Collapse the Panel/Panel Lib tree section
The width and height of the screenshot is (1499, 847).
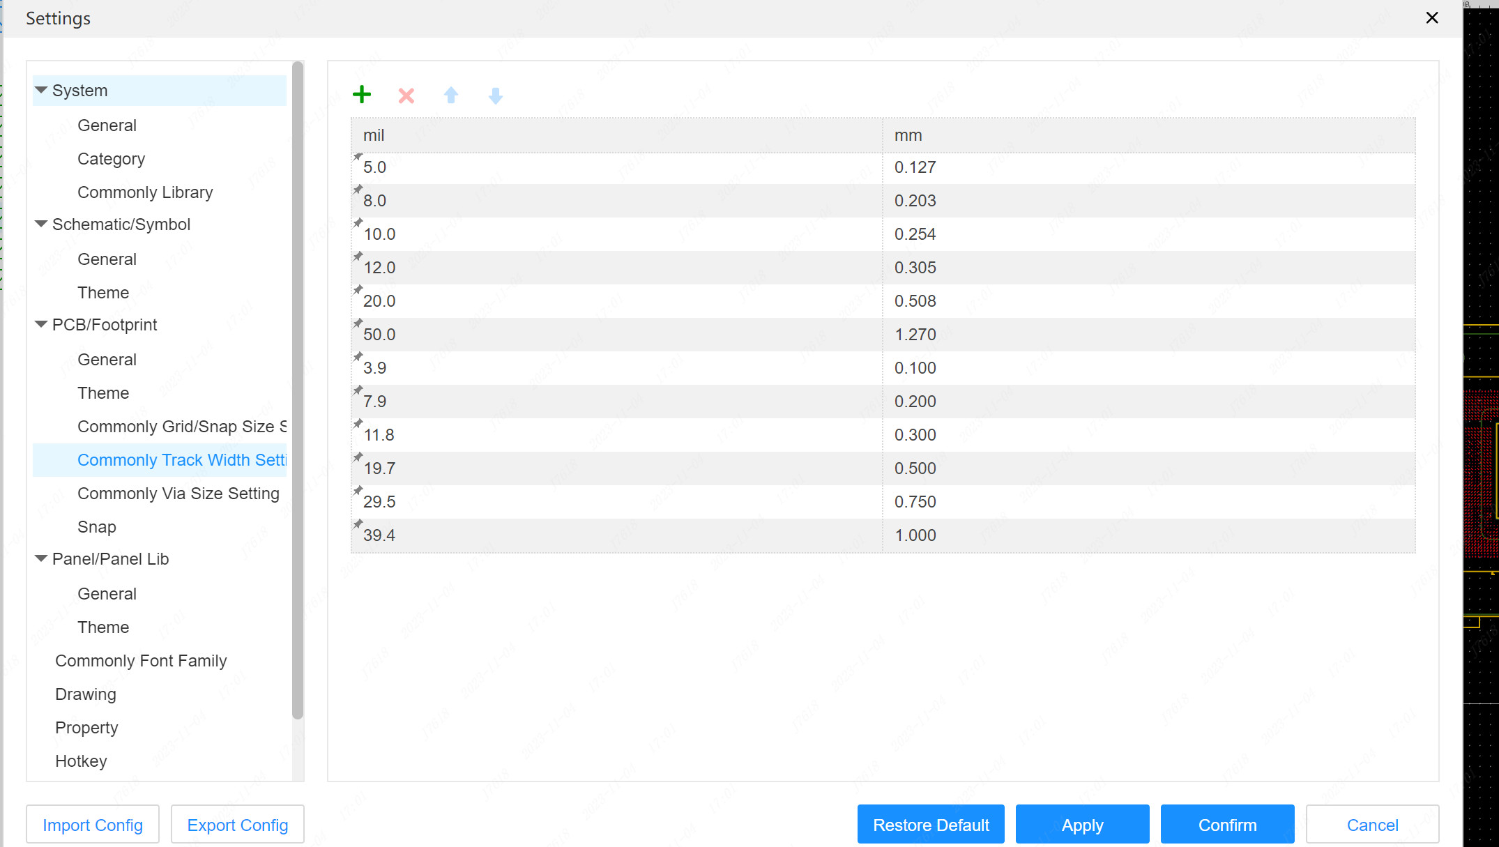point(41,558)
